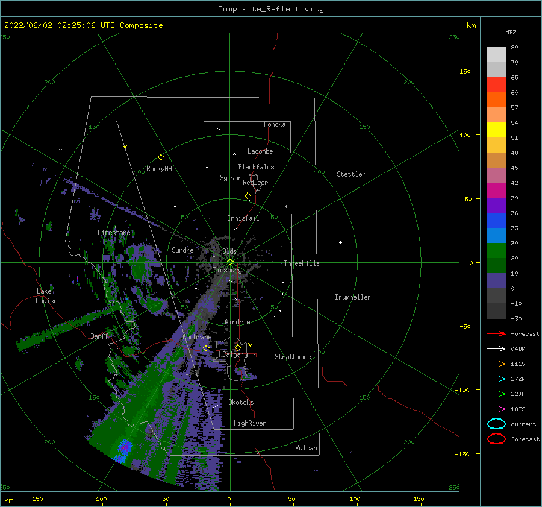
Task: Click the RockyMH label
Action: pyautogui.click(x=159, y=169)
